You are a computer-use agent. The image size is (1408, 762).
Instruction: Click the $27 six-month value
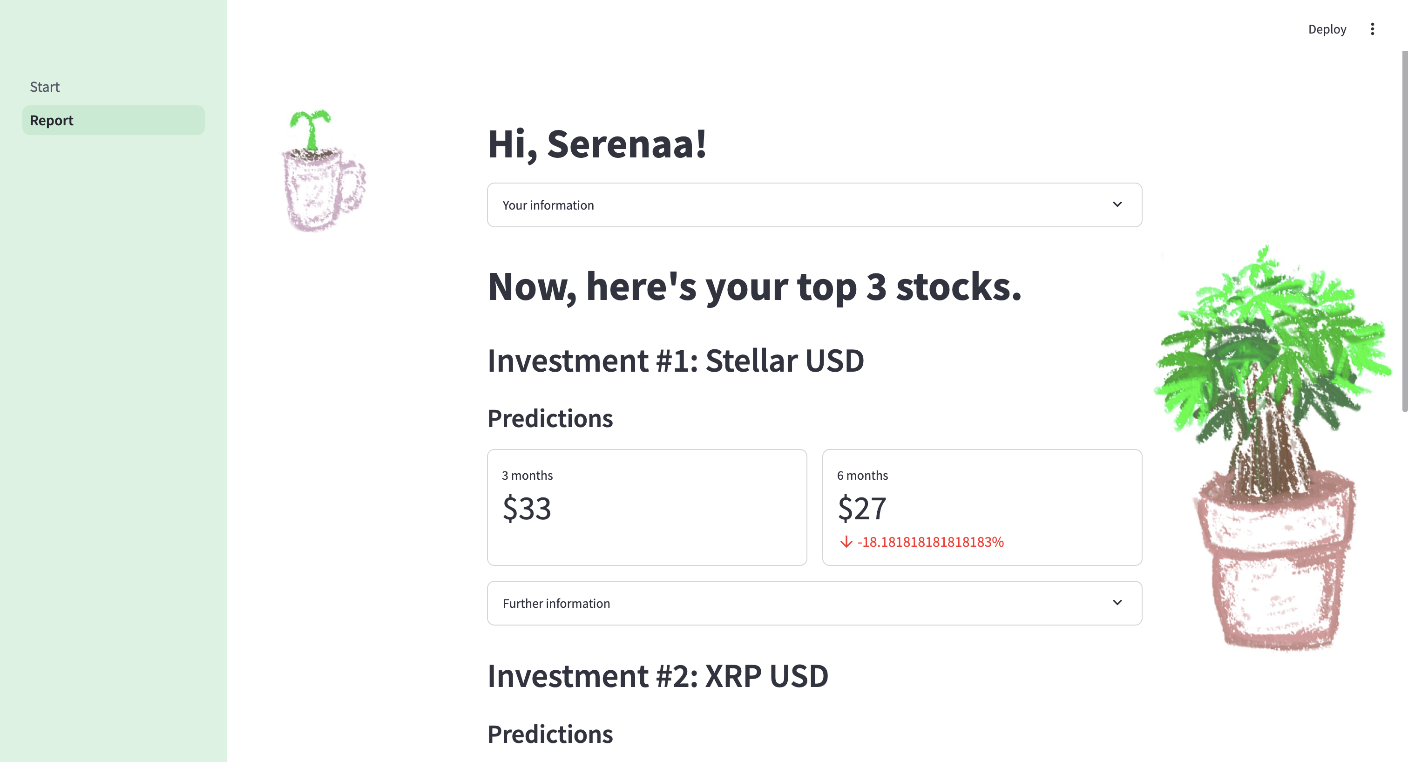point(861,508)
